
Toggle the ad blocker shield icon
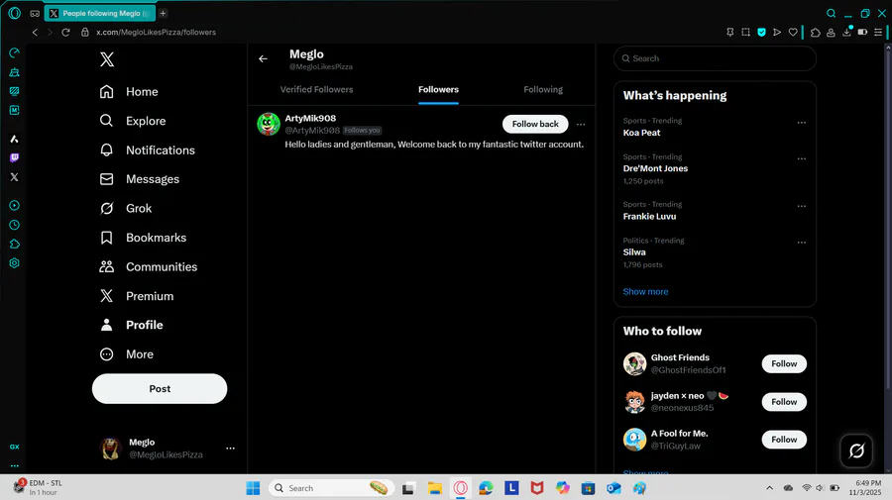pyautogui.click(x=762, y=33)
